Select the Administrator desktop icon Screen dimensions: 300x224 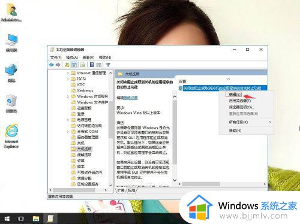point(11,12)
